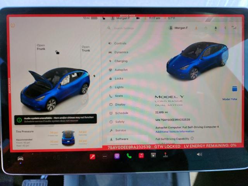Open the notifications bell icon
This screenshot has width=248, height=186.
pyautogui.click(x=215, y=28)
